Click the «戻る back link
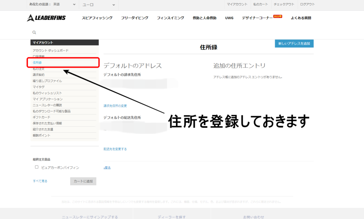This screenshot has height=219, width=364. point(107,167)
